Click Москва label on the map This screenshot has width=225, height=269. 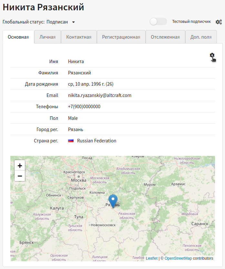coord(78,180)
